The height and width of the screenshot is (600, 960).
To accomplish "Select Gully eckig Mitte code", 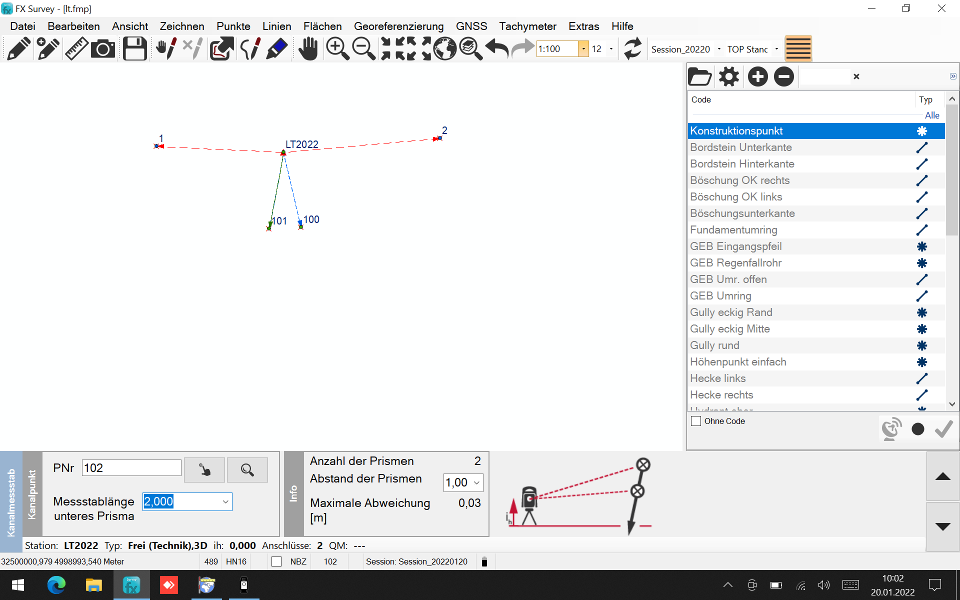I will point(729,329).
